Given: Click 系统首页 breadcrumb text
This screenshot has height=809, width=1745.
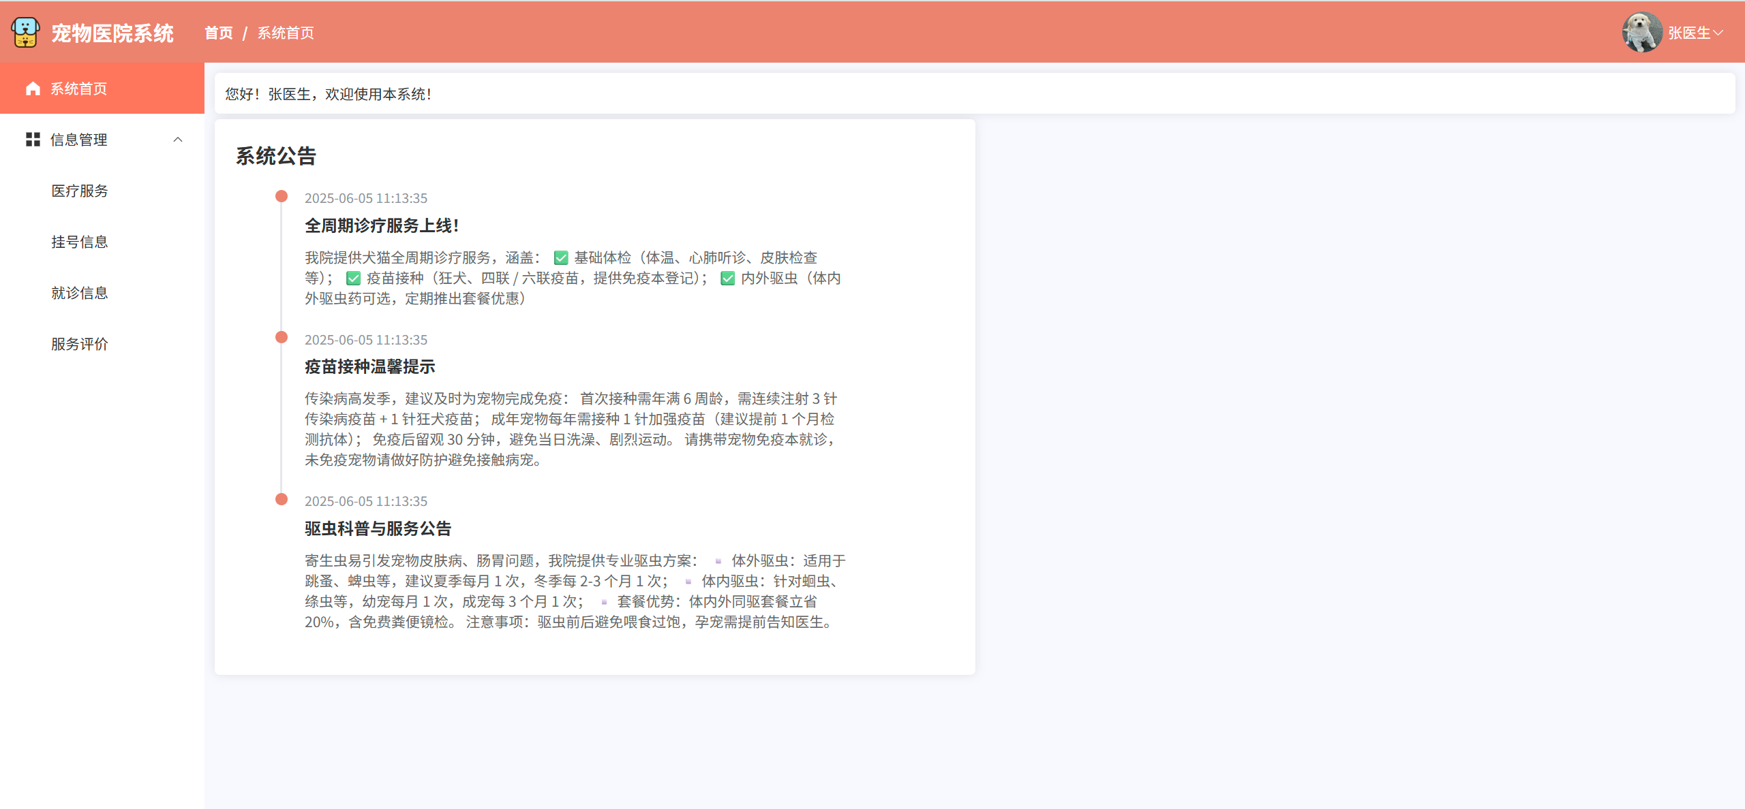Looking at the screenshot, I should coord(286,33).
